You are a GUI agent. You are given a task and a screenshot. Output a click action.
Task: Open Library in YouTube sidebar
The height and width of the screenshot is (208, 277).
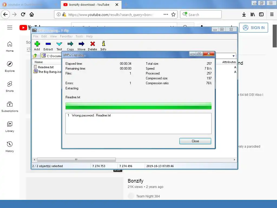pos(10,127)
